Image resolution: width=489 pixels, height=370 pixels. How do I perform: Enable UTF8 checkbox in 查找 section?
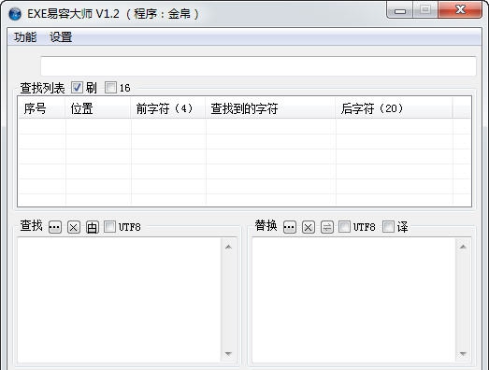[x=109, y=227]
